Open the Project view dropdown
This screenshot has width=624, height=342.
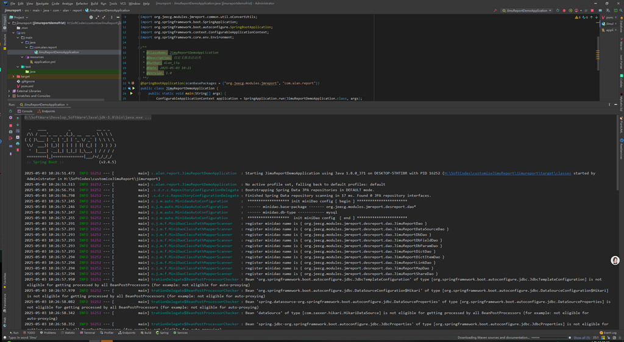pos(19,18)
